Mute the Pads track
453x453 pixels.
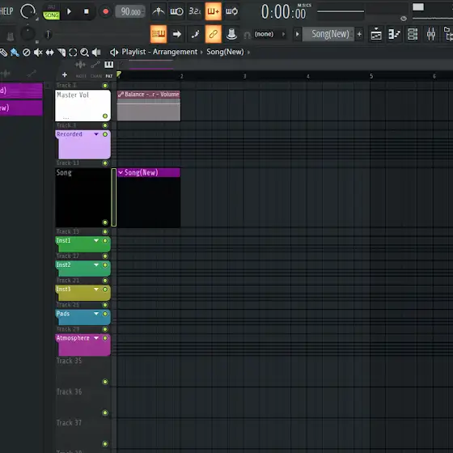[105, 314]
